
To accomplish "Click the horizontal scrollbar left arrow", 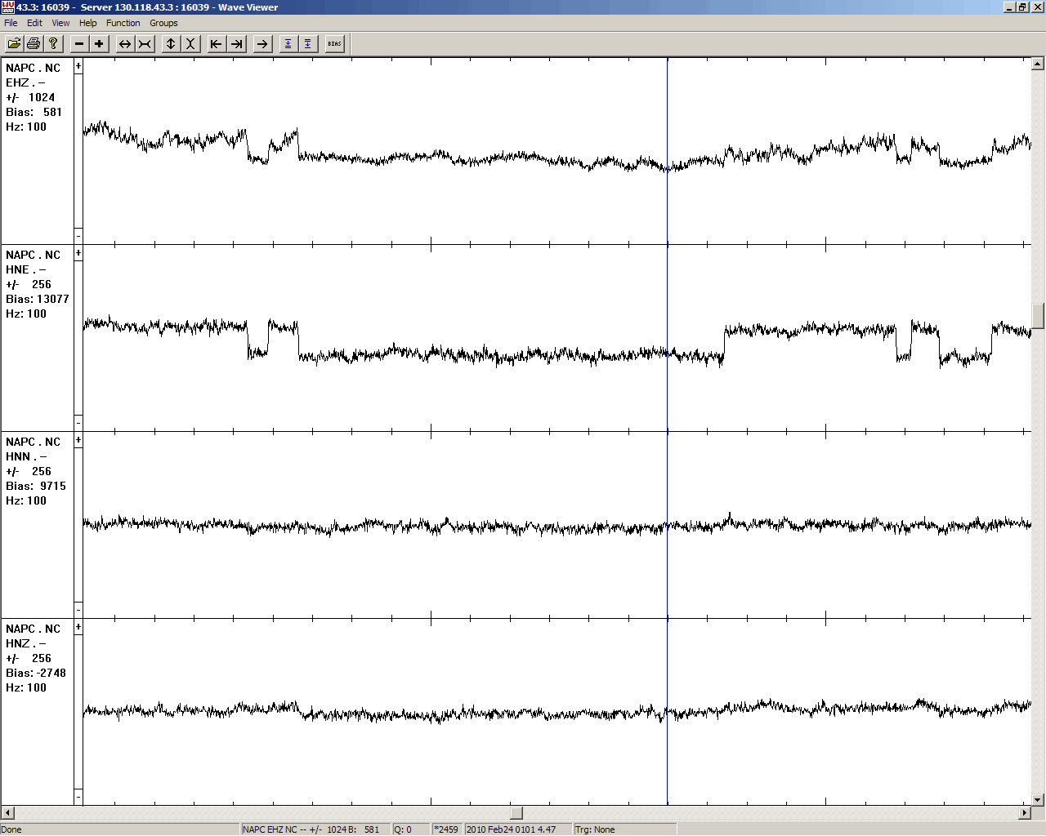I will (x=8, y=813).
